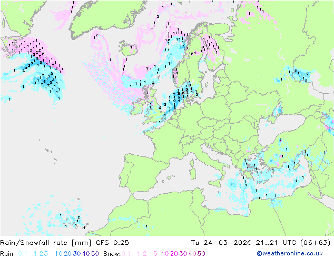
Task: Click the snow legend value 30
Action: tap(183, 254)
